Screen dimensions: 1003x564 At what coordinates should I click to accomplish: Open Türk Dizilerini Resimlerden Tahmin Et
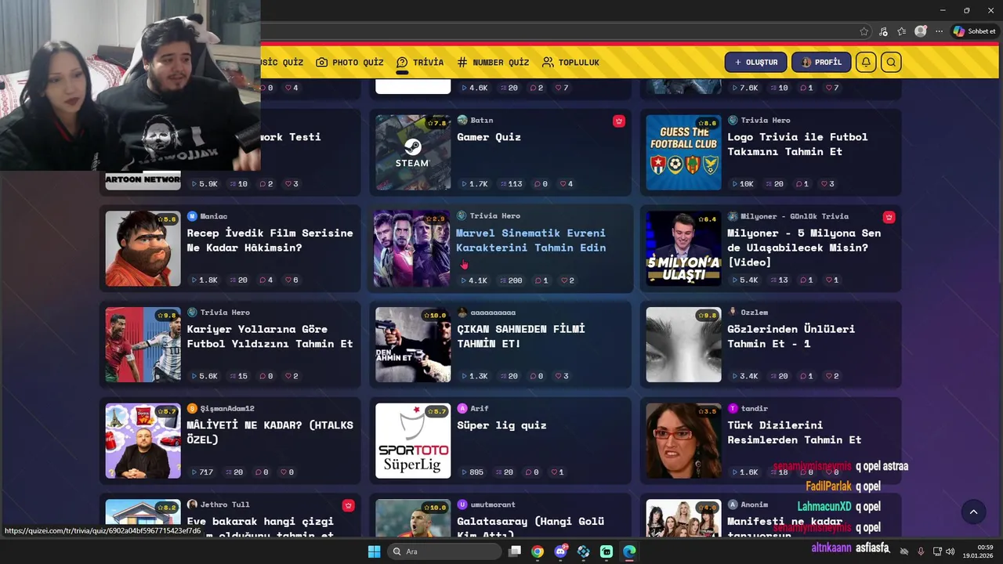pos(794,432)
